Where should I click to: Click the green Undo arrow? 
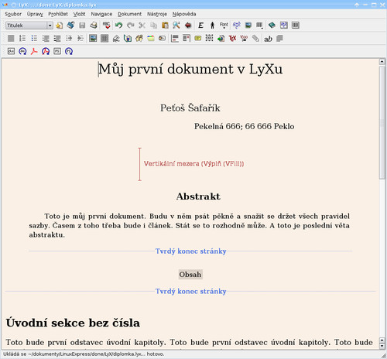point(118,26)
